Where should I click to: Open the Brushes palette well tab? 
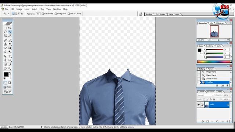(149, 14)
